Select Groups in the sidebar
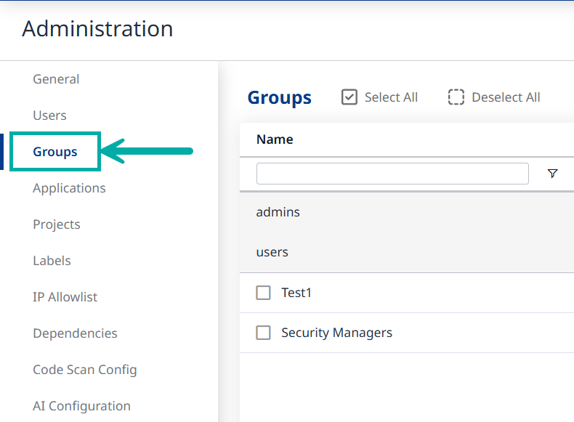Screen dimensions: 574x422 pos(55,152)
